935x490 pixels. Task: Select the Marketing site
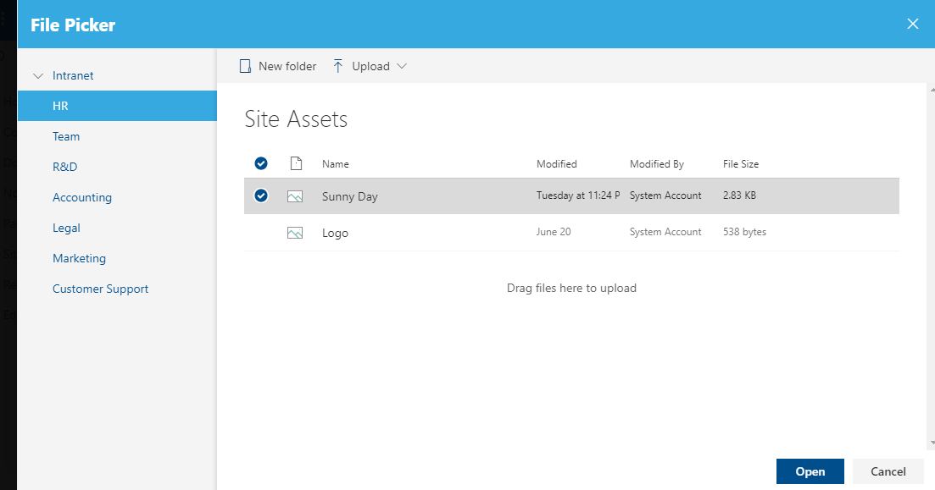tap(79, 258)
